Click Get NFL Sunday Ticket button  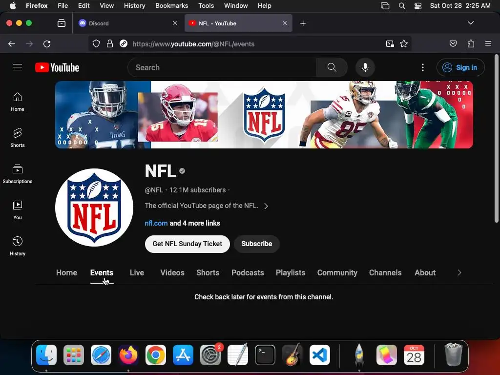pos(187,244)
